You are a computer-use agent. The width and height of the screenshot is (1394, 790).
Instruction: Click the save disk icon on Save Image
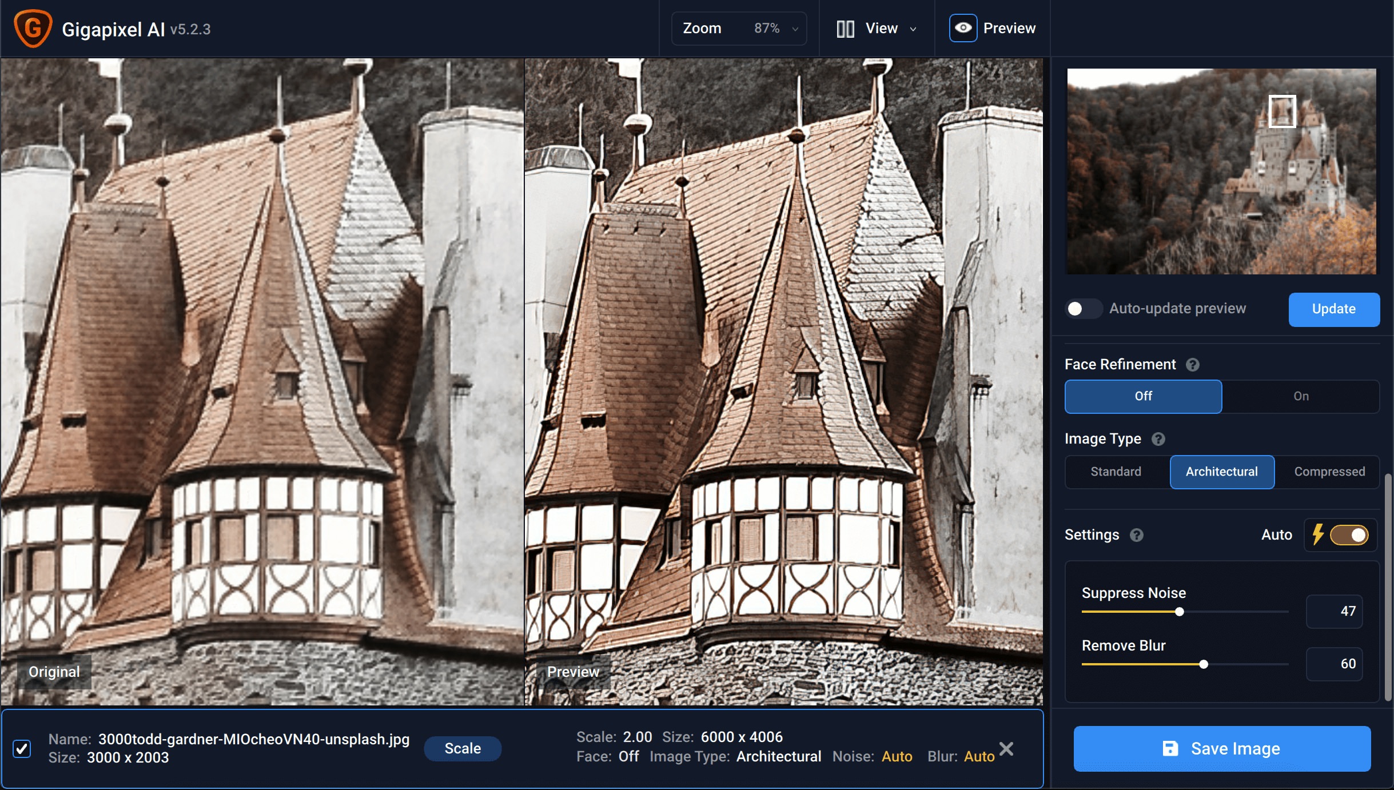tap(1172, 748)
